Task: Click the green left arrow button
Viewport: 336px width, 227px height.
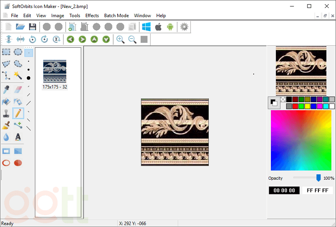Action: (71, 39)
